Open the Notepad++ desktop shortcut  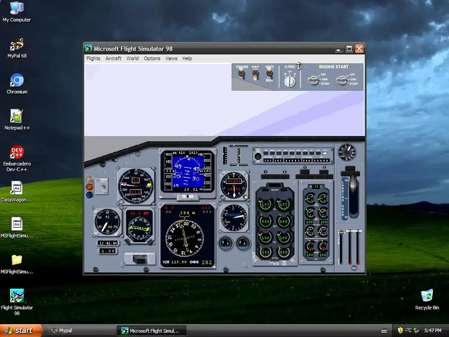pyautogui.click(x=17, y=119)
